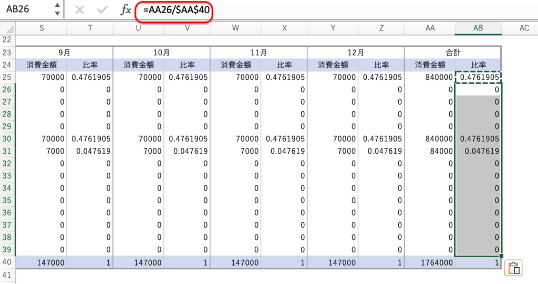Click the Name Box stepper arrows
Image resolution: width=538 pixels, height=284 pixels.
click(57, 10)
